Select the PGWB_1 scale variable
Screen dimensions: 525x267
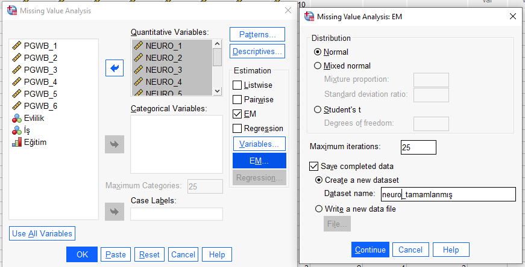[x=34, y=46]
